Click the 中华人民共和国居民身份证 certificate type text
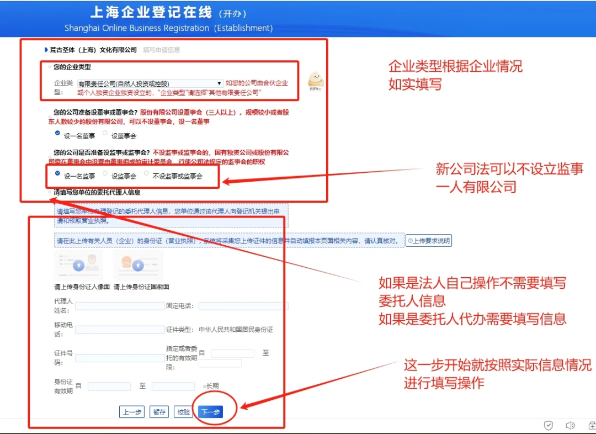Screen dimensions: 596x434 [236, 330]
